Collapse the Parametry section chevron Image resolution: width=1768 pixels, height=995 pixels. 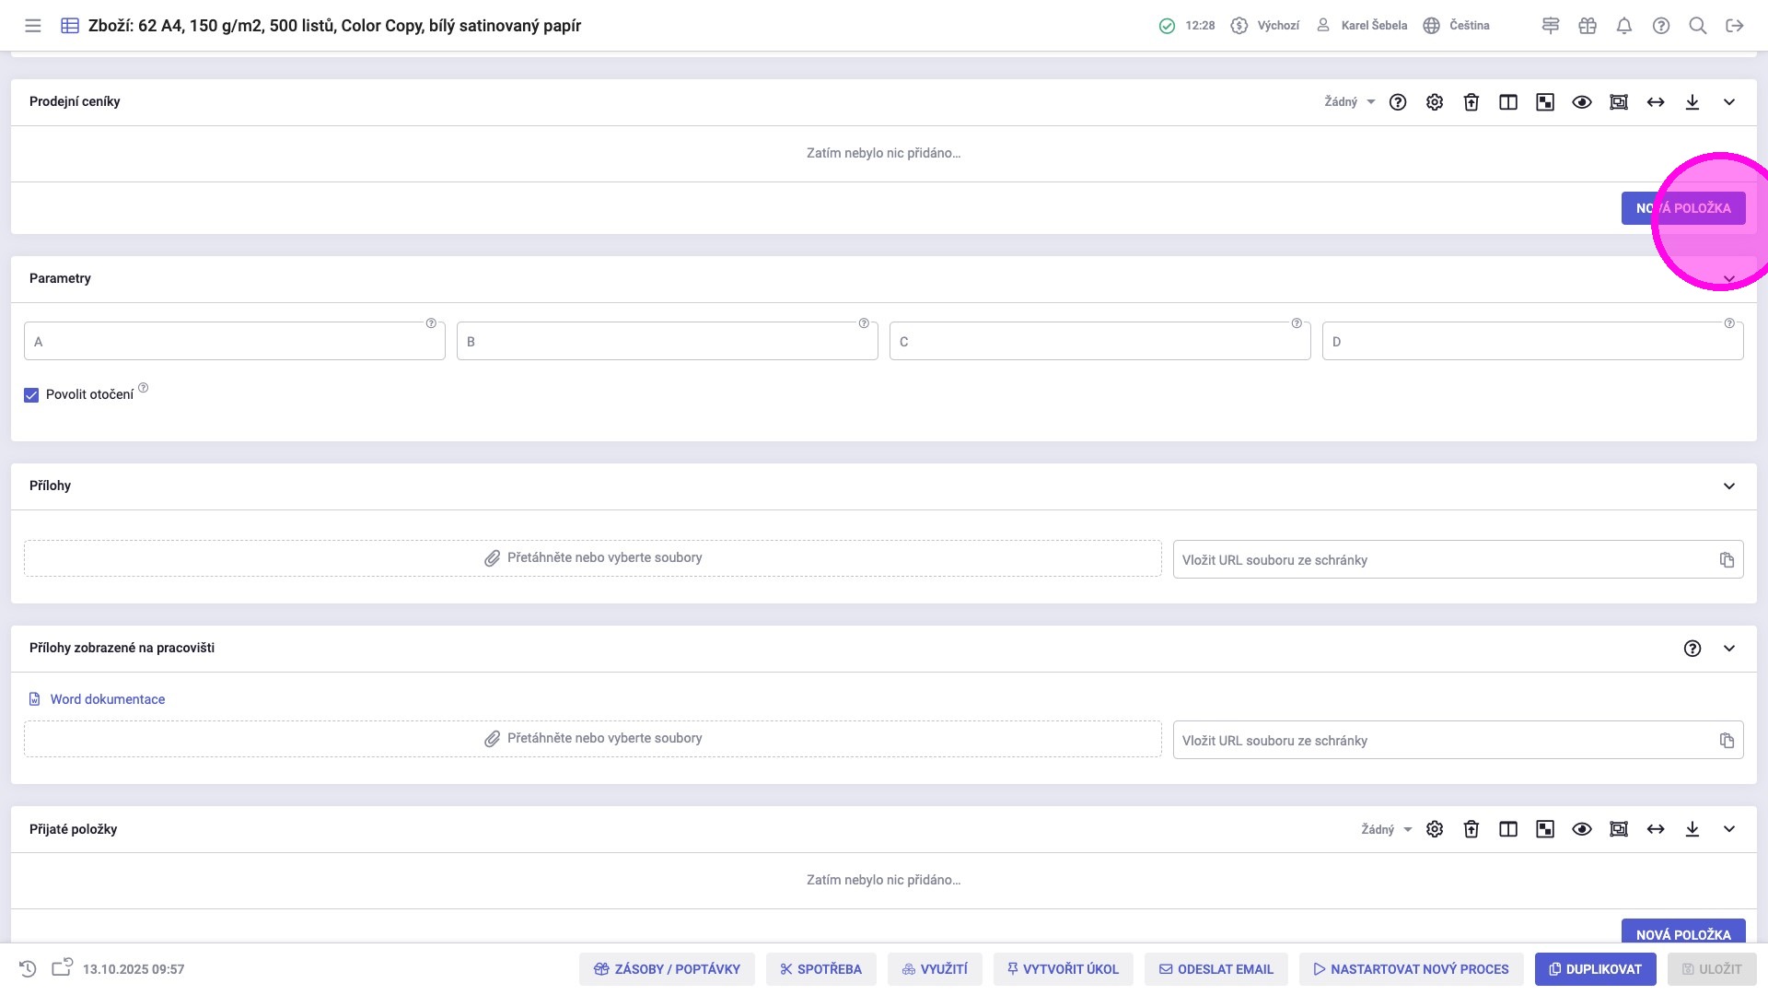click(x=1729, y=279)
